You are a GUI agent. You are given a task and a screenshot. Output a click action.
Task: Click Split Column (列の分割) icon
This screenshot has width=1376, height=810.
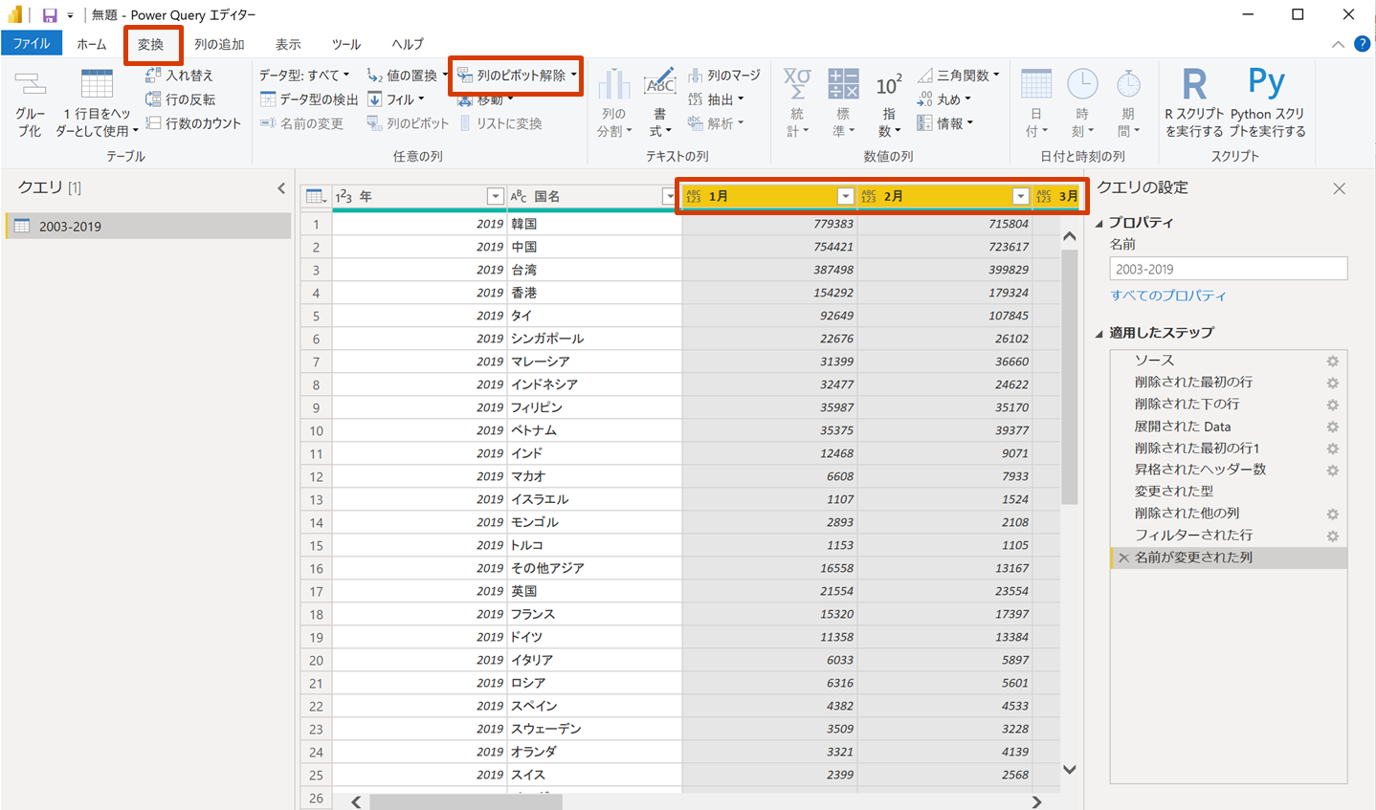pyautogui.click(x=613, y=84)
